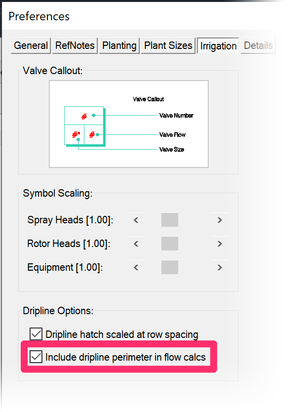The image size is (305, 412).
Task: Click left arrow of Rotor Heads scaling
Action: point(136,244)
